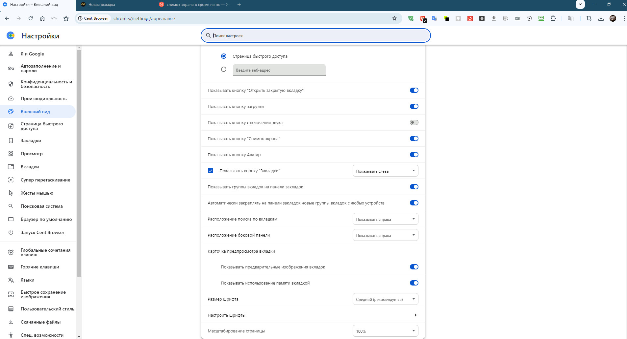
Task: Open the NEO extension icon
Action: click(517, 18)
